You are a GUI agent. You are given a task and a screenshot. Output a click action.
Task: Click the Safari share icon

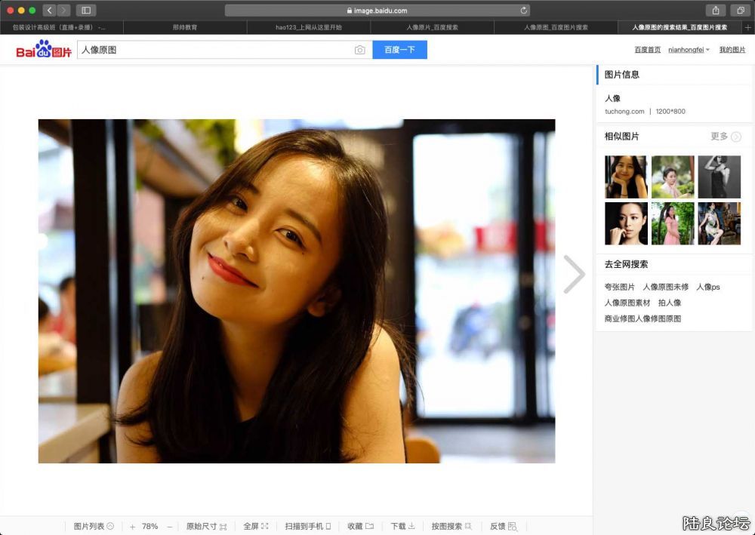click(x=715, y=11)
